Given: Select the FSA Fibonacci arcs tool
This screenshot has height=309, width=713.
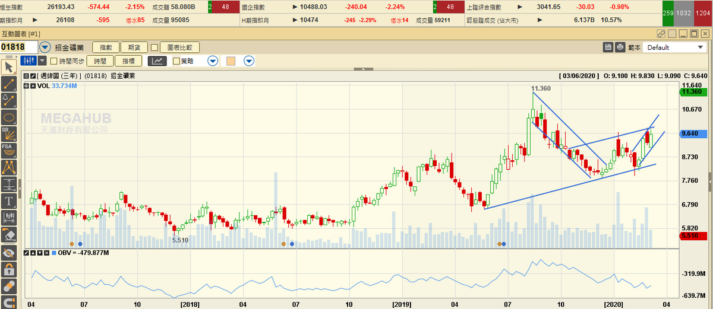Looking at the screenshot, I should click(9, 149).
